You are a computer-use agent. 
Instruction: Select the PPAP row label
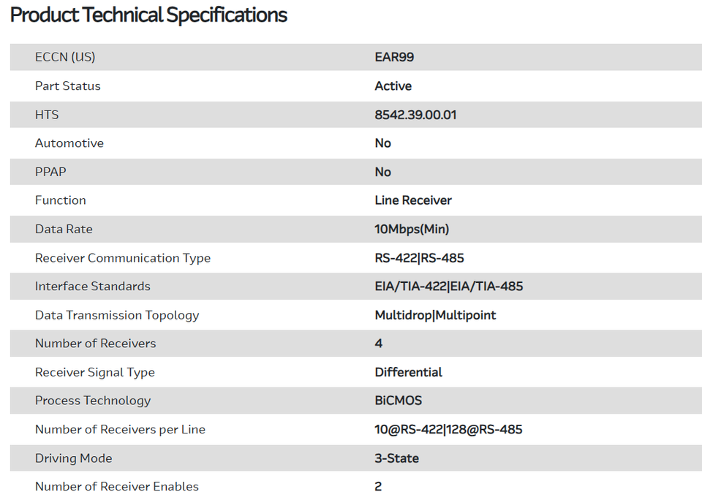tap(50, 172)
